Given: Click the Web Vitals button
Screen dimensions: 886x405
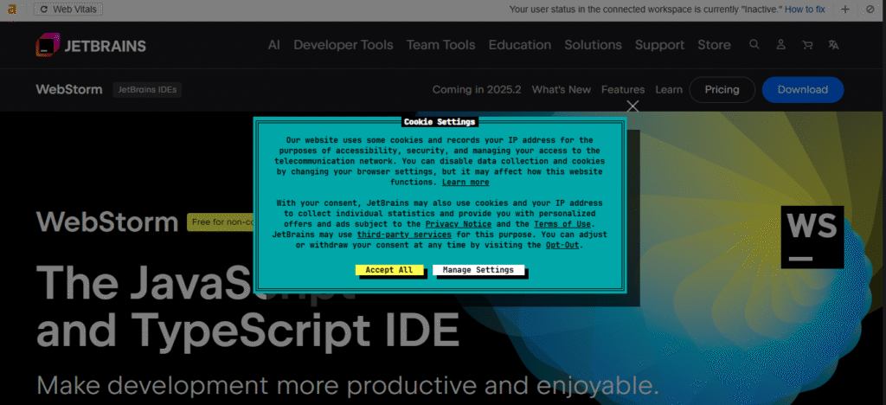Looking at the screenshot, I should 68,10.
